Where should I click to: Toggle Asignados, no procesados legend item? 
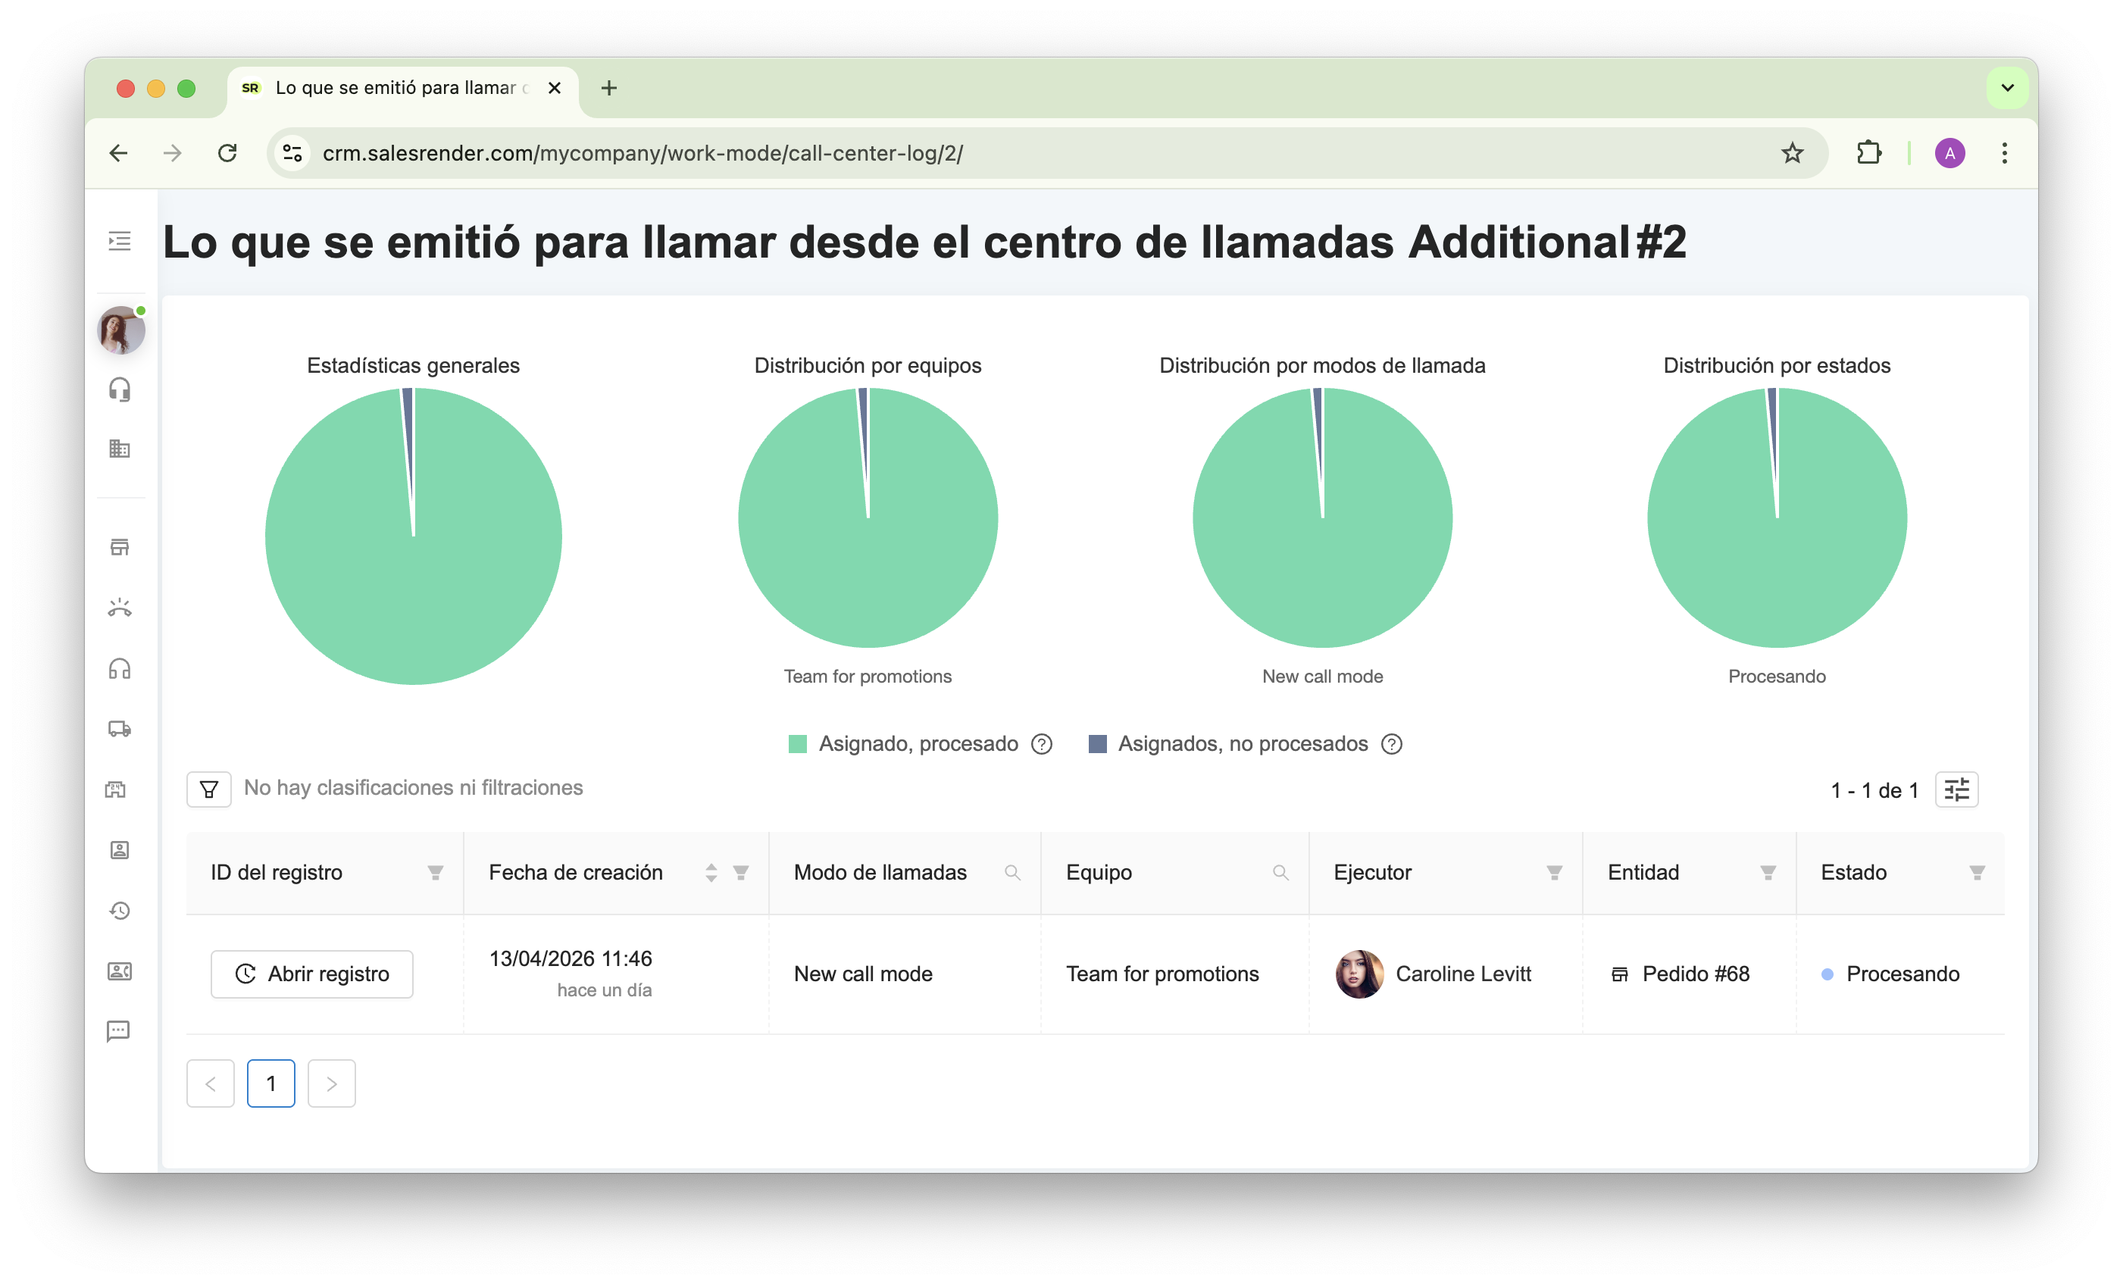point(1242,744)
